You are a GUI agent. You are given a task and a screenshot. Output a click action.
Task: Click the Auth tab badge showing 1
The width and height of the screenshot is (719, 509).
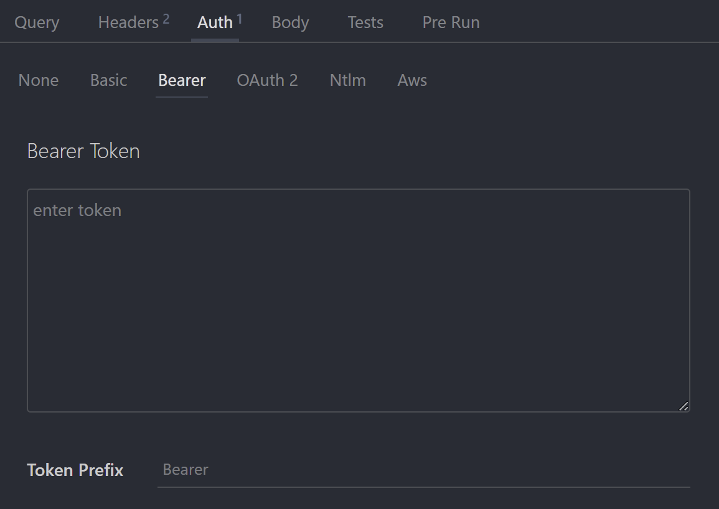(239, 17)
